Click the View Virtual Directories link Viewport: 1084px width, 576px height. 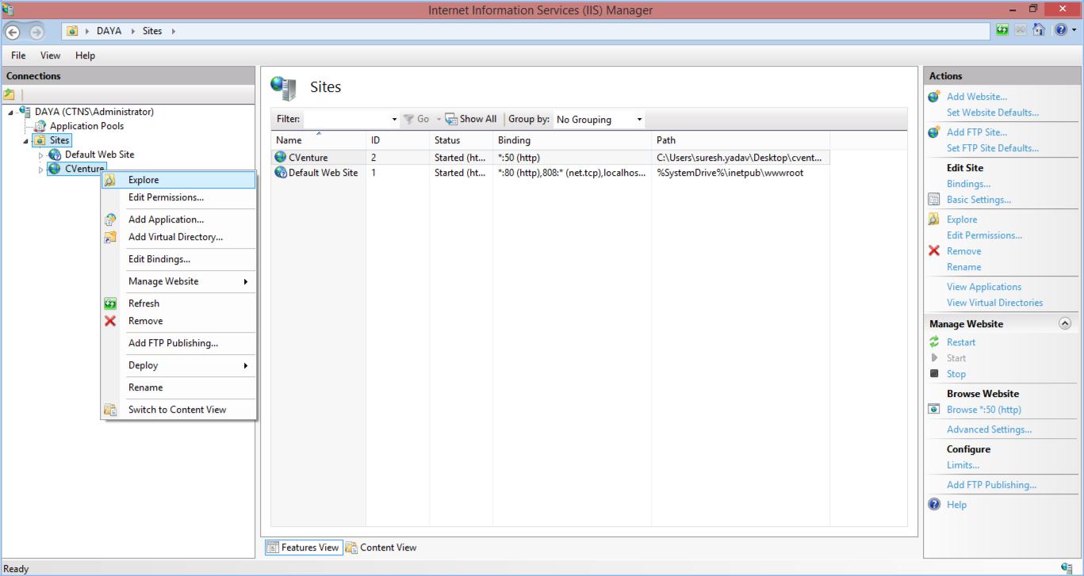[x=994, y=303]
